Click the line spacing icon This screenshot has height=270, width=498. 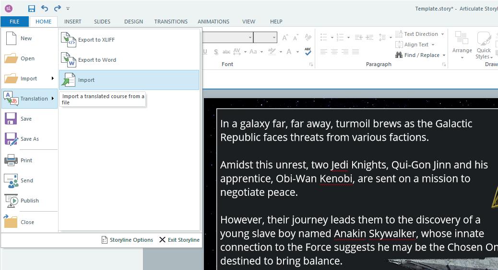pyautogui.click(x=382, y=37)
